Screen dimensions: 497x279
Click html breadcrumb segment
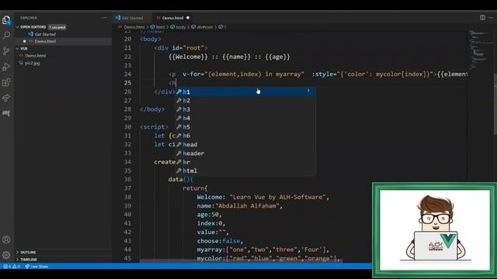pos(161,27)
